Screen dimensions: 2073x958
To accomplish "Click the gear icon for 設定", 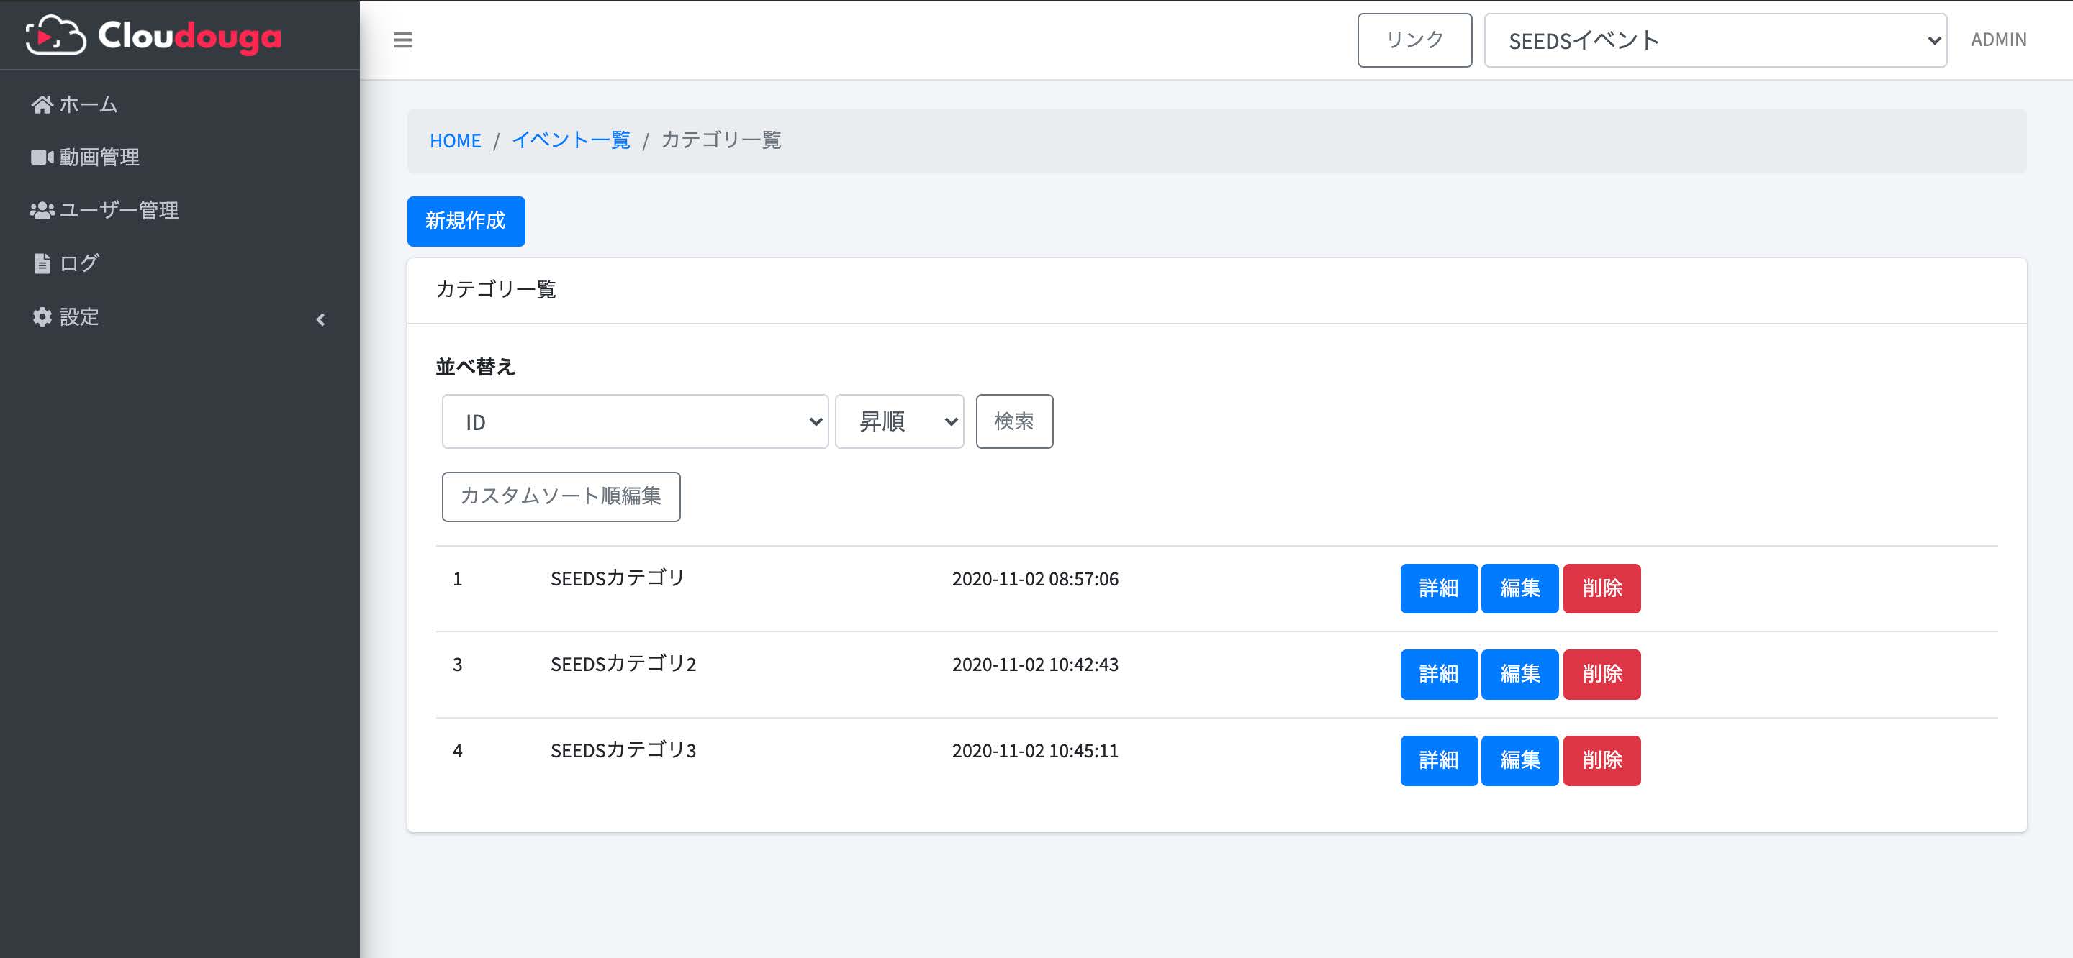I will coord(42,317).
